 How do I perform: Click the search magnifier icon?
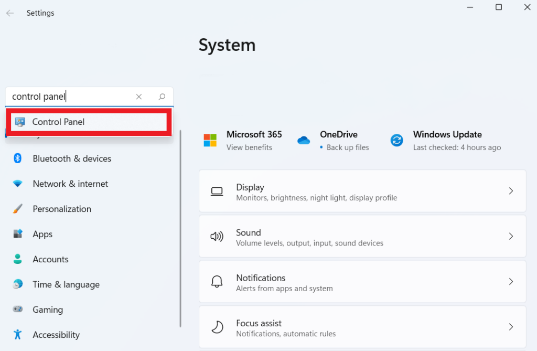(x=162, y=97)
